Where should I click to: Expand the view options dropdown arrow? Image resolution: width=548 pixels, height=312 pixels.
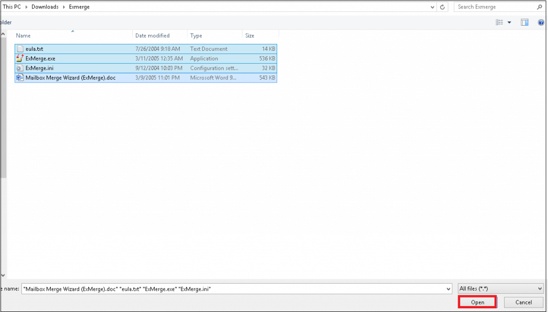point(508,22)
